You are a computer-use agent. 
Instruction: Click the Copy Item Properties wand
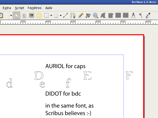[x=140, y=15]
